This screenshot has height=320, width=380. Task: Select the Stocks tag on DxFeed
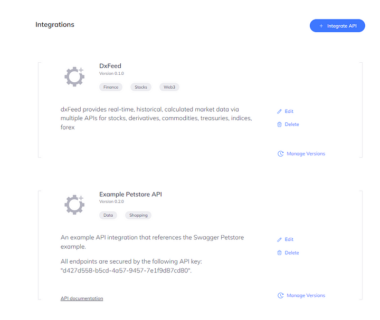[x=141, y=87]
